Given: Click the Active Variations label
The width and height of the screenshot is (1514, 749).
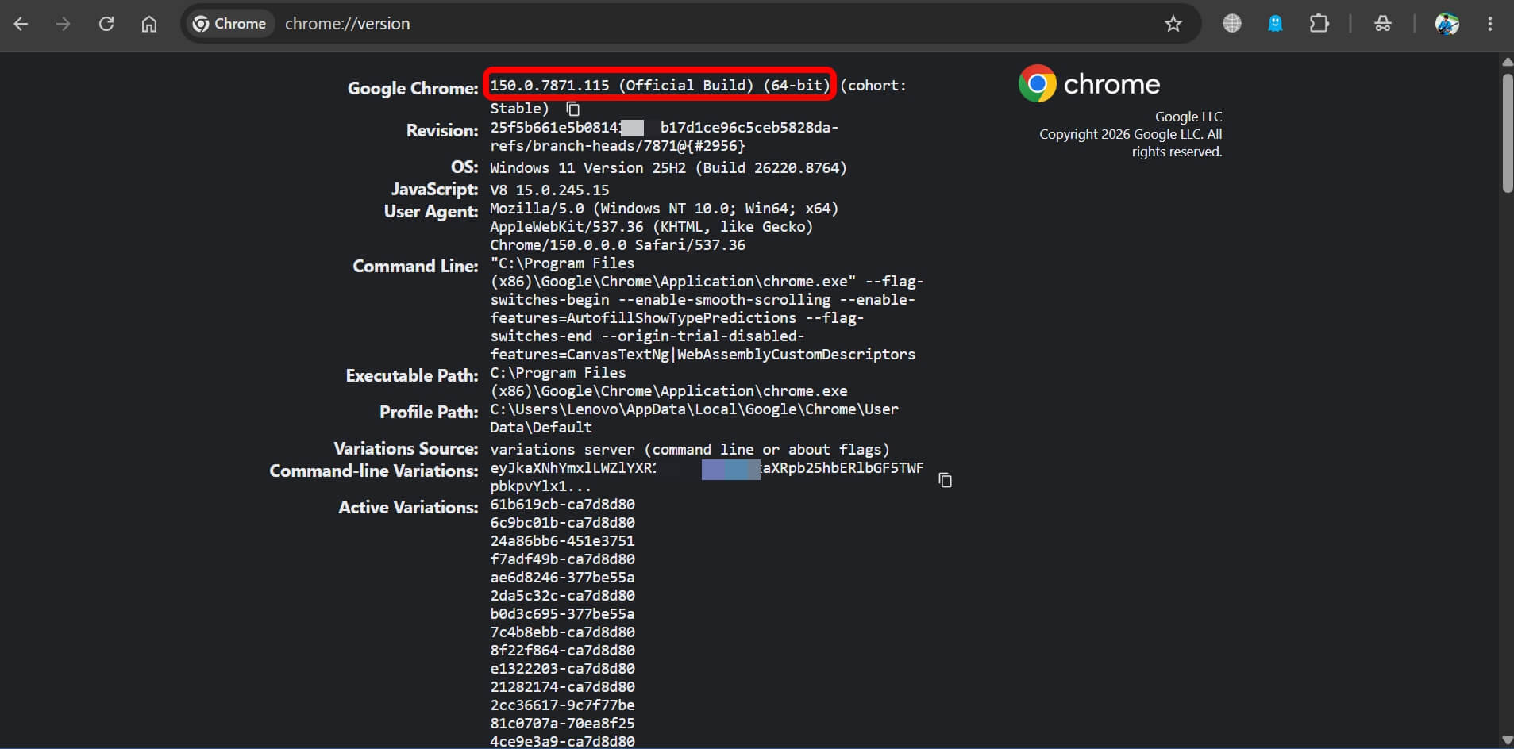Looking at the screenshot, I should (408, 507).
